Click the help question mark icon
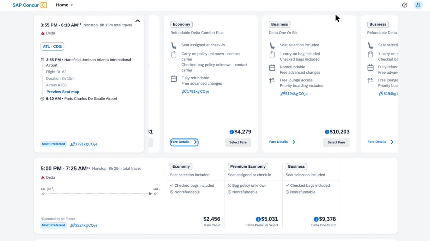Viewport: 430px width, 241px height. coord(405,5)
